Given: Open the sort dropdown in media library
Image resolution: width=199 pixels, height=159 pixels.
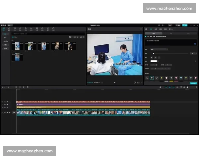Looking at the screenshot, I should pos(71,37).
